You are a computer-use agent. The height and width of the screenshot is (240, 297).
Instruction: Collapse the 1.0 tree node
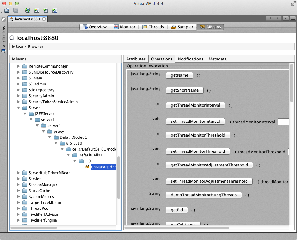(75, 161)
